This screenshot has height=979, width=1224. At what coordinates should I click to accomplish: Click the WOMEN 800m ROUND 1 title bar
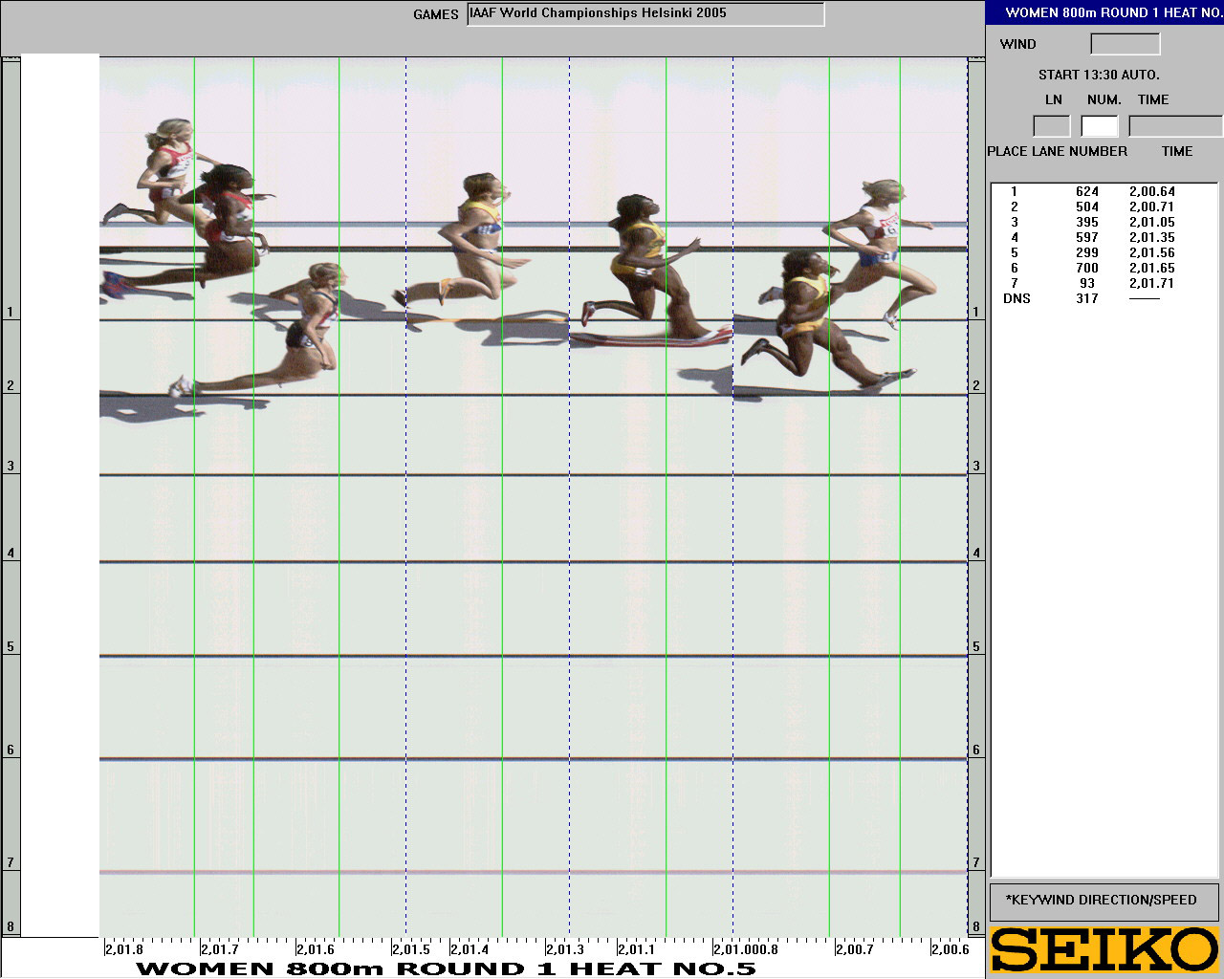(x=1104, y=13)
